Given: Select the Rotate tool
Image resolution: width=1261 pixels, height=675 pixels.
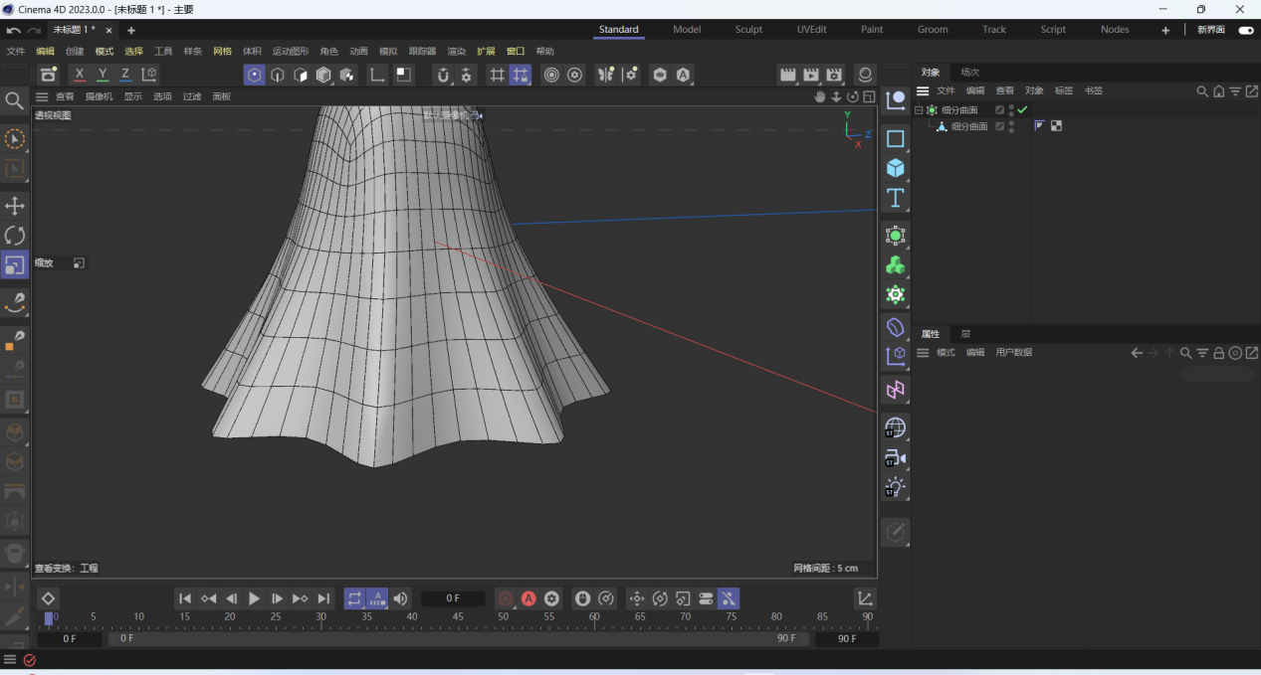Looking at the screenshot, I should [x=15, y=236].
